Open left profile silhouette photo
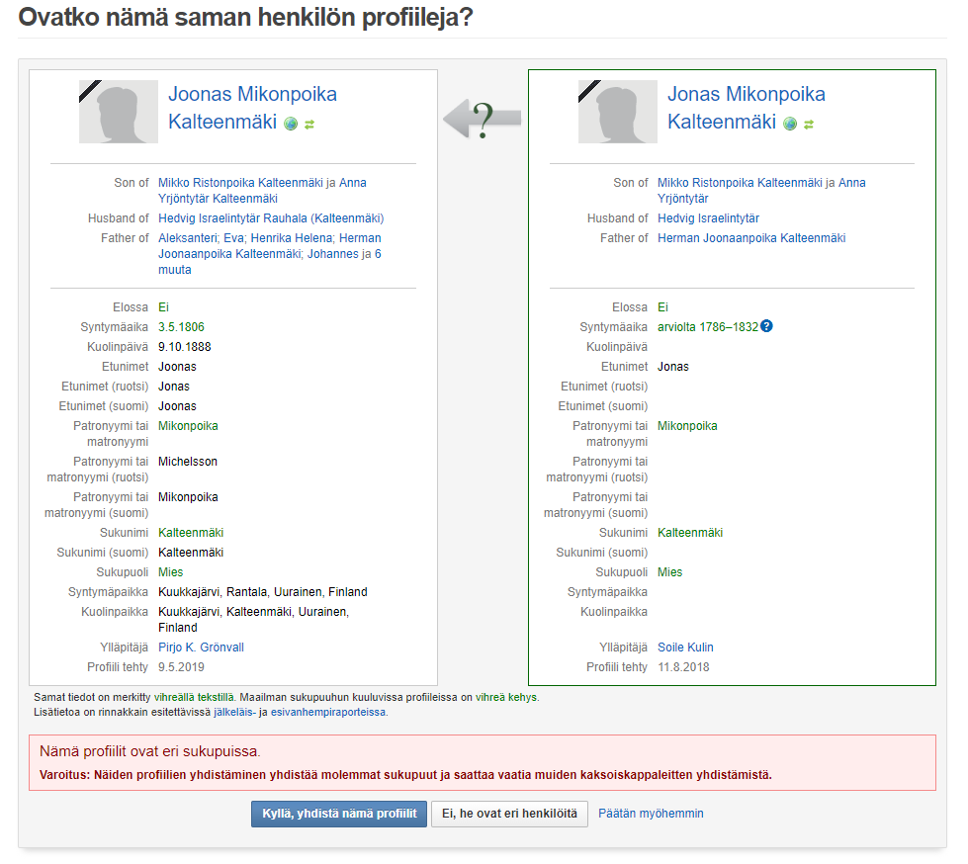Viewport: 968px width, 864px height. (119, 112)
